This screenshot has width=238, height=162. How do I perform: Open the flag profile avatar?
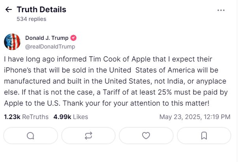(x=12, y=42)
